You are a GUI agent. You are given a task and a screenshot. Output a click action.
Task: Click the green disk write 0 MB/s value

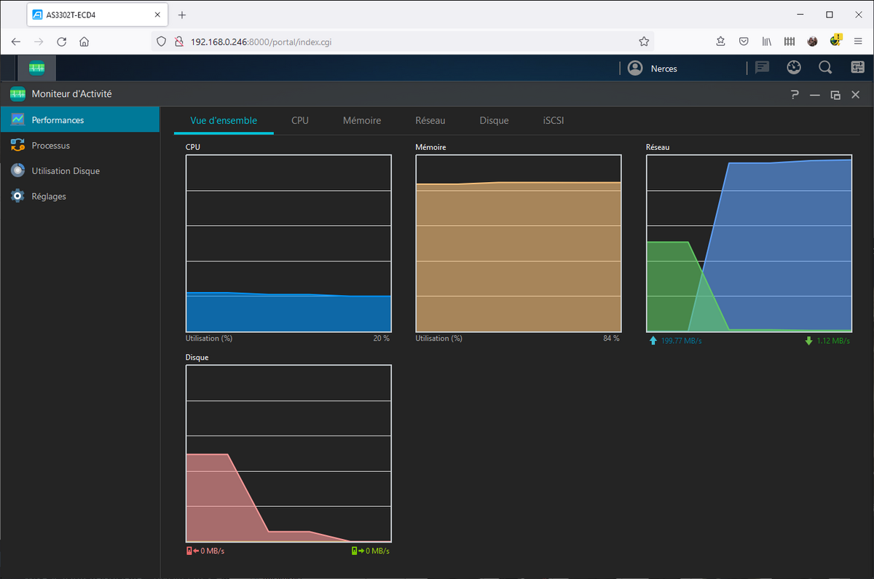[x=377, y=551]
